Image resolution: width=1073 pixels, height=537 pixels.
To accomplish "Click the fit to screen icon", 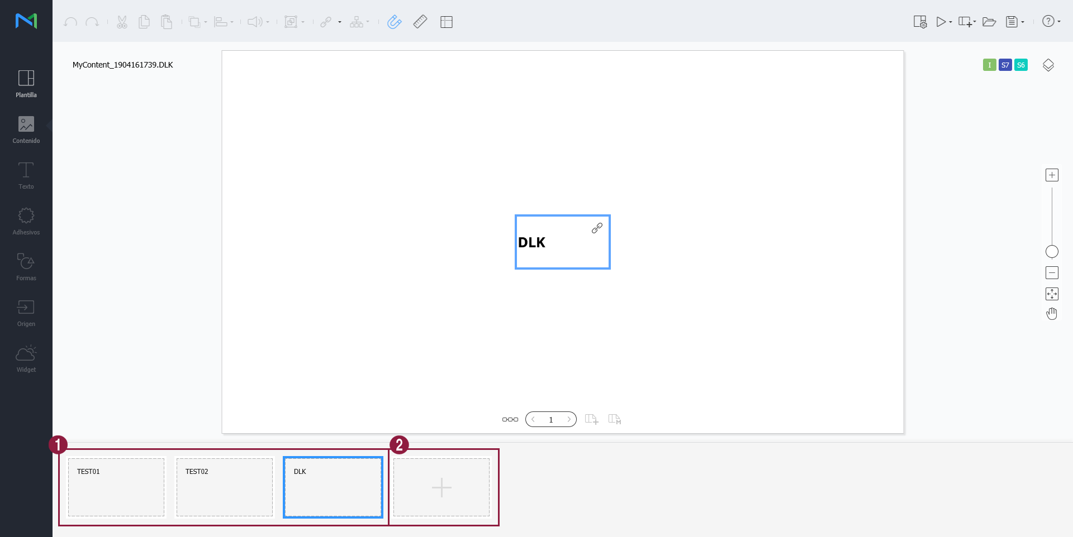I will click(1052, 294).
